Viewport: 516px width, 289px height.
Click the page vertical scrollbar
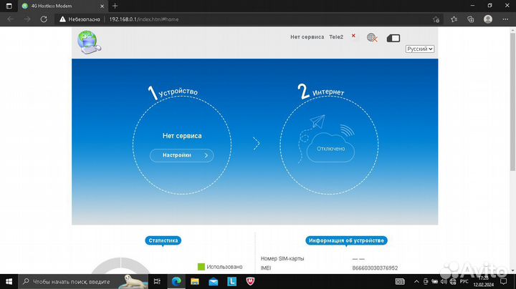click(x=512, y=102)
